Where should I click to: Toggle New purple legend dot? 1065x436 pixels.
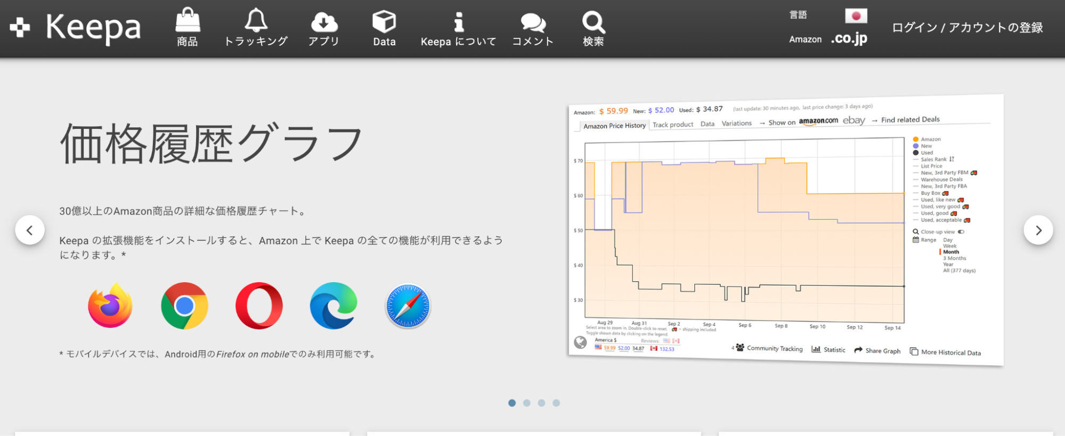coord(916,146)
